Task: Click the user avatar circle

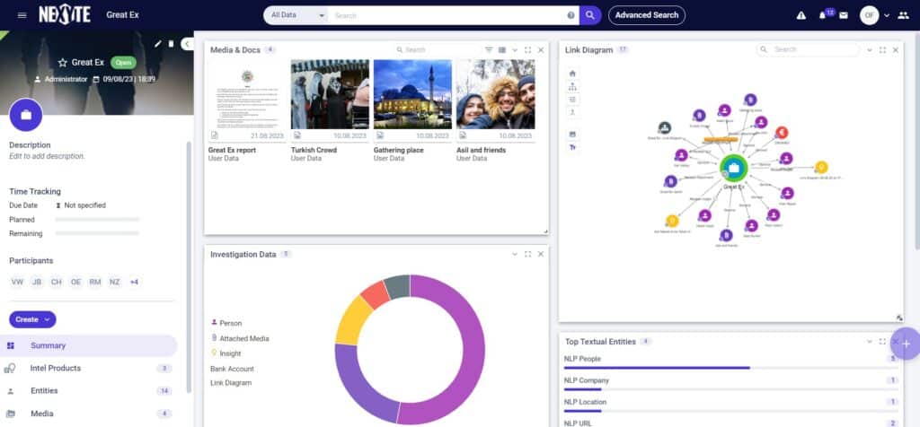Action: point(869,15)
